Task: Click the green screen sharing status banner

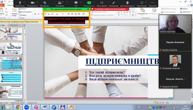Action: pyautogui.click(x=67, y=9)
